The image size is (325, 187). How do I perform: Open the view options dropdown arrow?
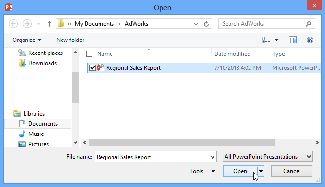(277, 40)
